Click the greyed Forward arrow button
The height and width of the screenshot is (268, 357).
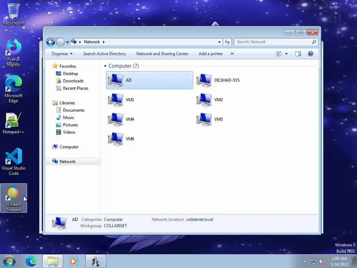pyautogui.click(x=60, y=42)
